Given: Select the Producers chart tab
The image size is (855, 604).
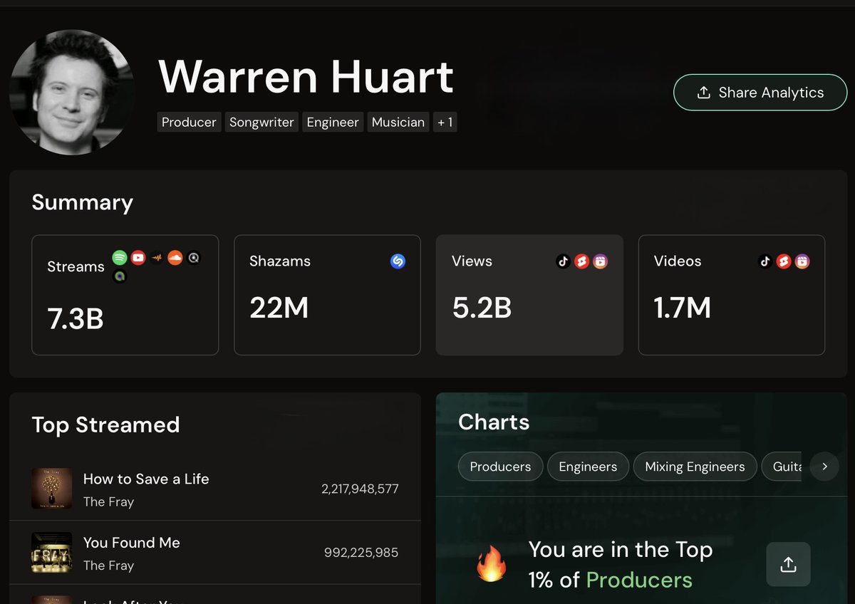Looking at the screenshot, I should click(500, 467).
